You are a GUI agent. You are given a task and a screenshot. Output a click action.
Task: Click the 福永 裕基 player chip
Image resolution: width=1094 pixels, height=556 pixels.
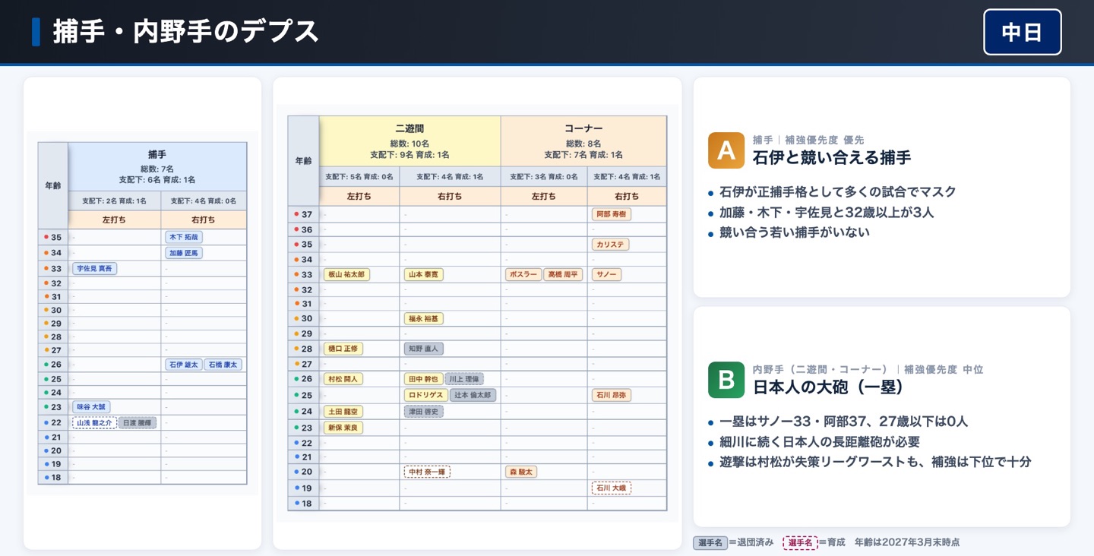(x=424, y=319)
